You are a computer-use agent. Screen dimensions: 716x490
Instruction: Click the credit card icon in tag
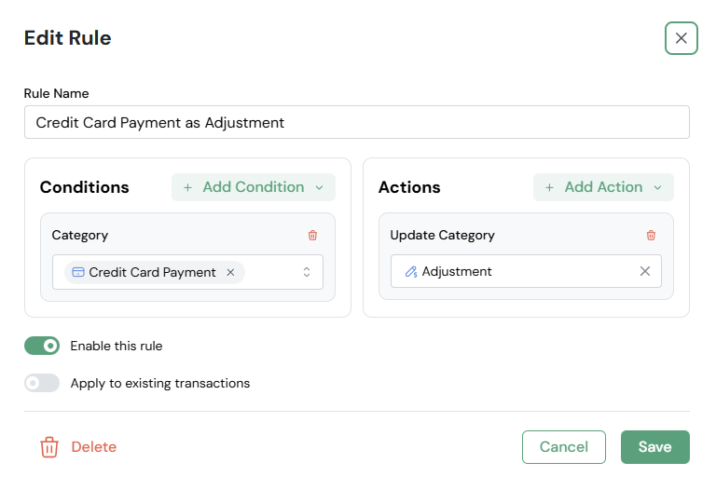point(78,272)
